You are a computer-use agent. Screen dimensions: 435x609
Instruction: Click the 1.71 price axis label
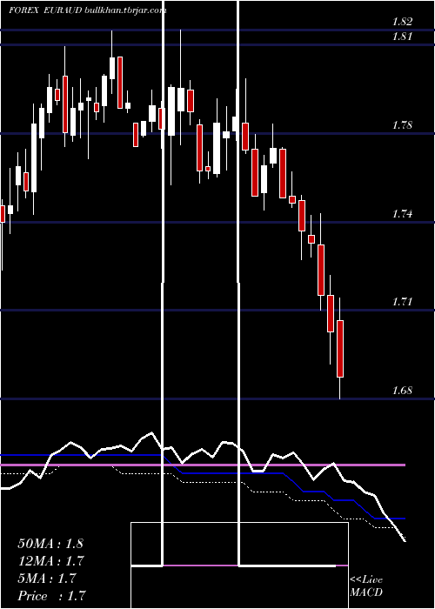point(402,302)
